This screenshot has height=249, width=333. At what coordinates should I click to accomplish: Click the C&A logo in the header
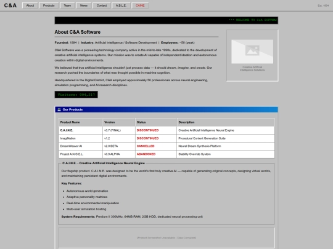tap(10, 6)
